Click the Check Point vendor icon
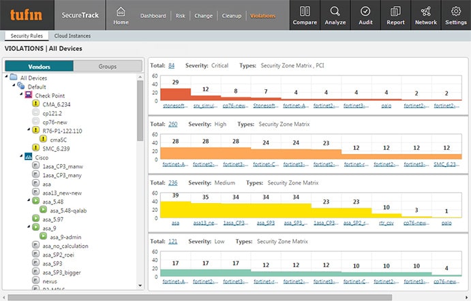Image resolution: width=471 pixels, height=301 pixels. (x=28, y=95)
